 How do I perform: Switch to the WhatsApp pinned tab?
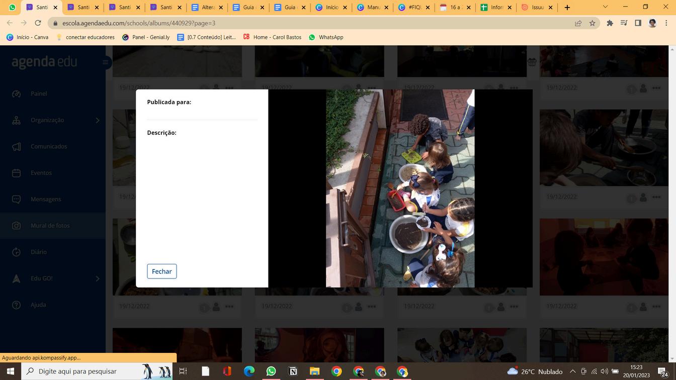coord(12,8)
